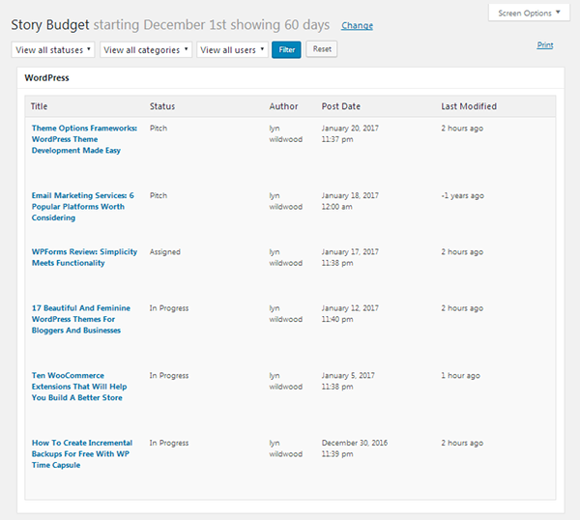580x520 pixels.
Task: Click the -1 years ago modified value
Action: [x=462, y=195]
